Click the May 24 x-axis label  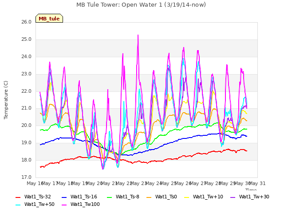[154, 183]
